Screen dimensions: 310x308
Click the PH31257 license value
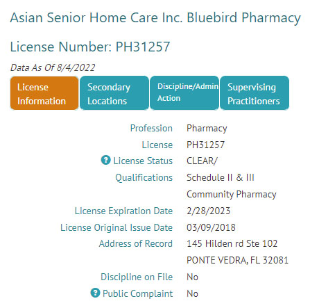(205, 145)
